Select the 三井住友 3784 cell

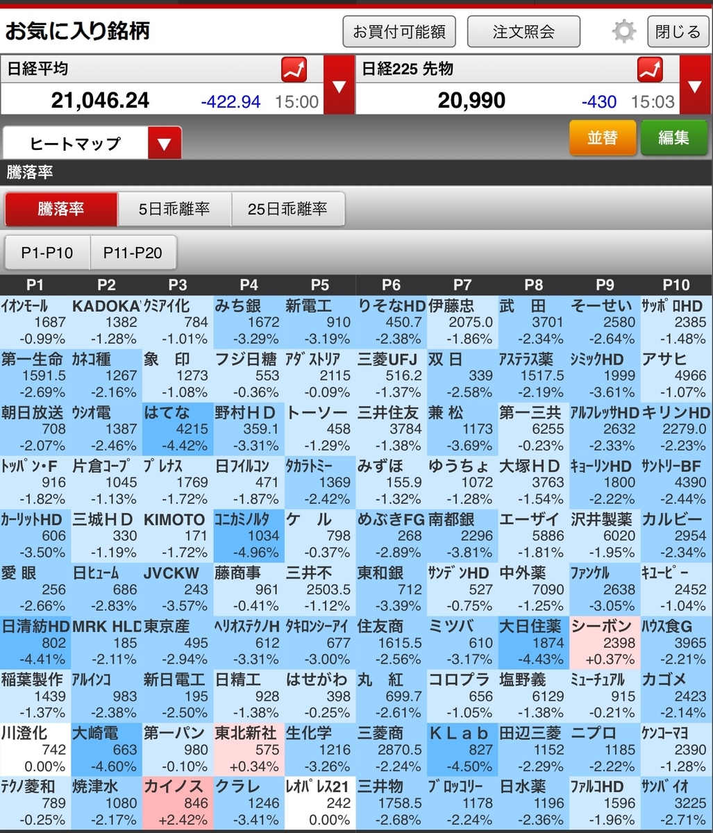(392, 429)
